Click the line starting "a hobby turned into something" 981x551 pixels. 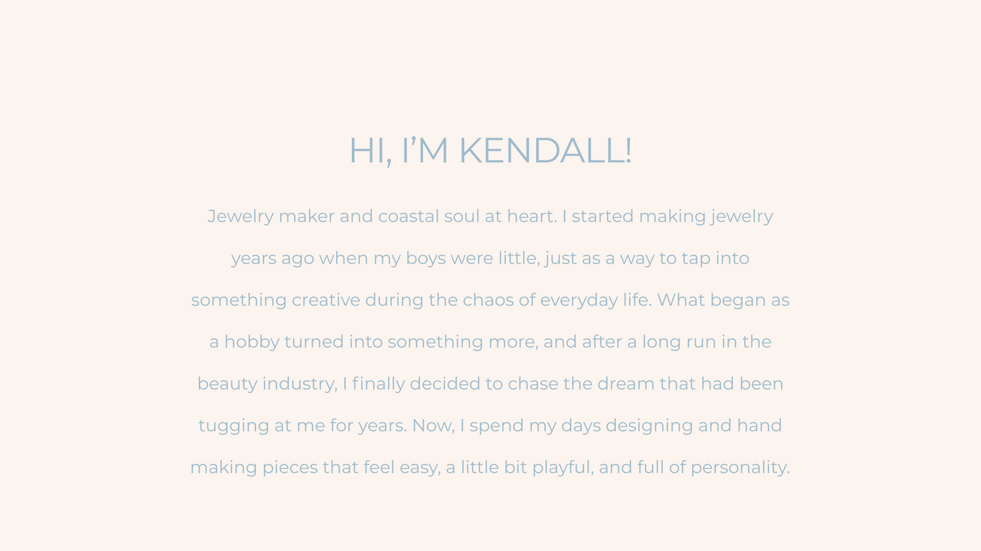coord(490,342)
